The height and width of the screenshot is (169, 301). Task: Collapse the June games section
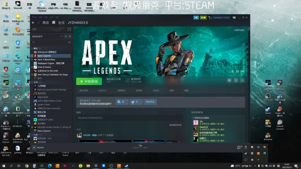32,135
